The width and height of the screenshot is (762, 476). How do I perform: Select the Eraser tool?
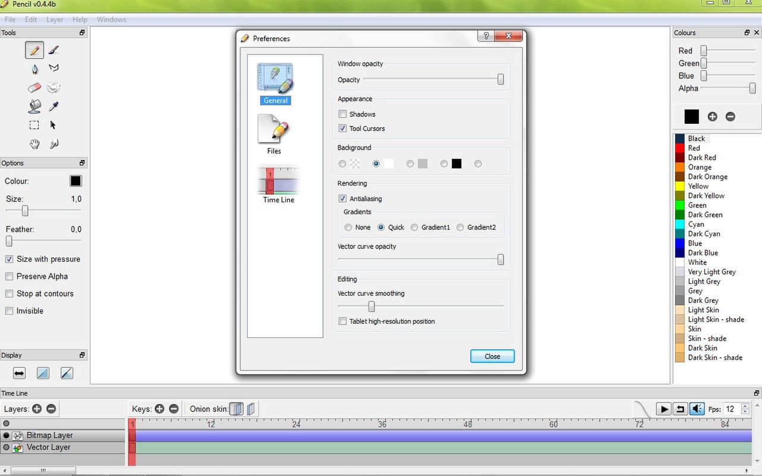[x=35, y=87]
